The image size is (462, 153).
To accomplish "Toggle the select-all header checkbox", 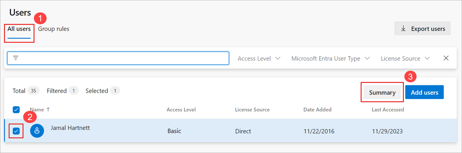I will (16, 110).
